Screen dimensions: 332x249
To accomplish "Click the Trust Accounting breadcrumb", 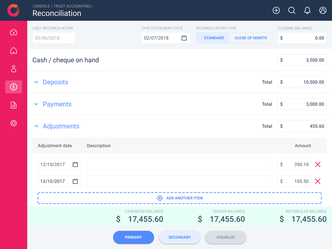I will pyautogui.click(x=72, y=6).
